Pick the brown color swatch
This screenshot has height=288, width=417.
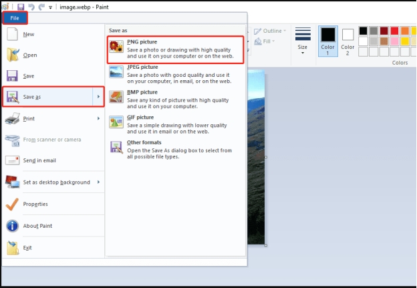[x=384, y=41]
